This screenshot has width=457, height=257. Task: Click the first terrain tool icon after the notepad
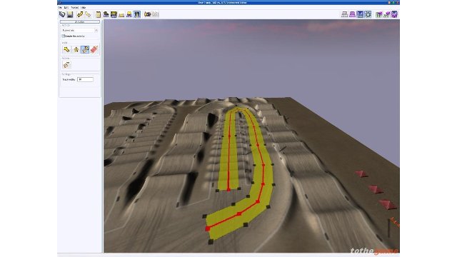click(106, 14)
